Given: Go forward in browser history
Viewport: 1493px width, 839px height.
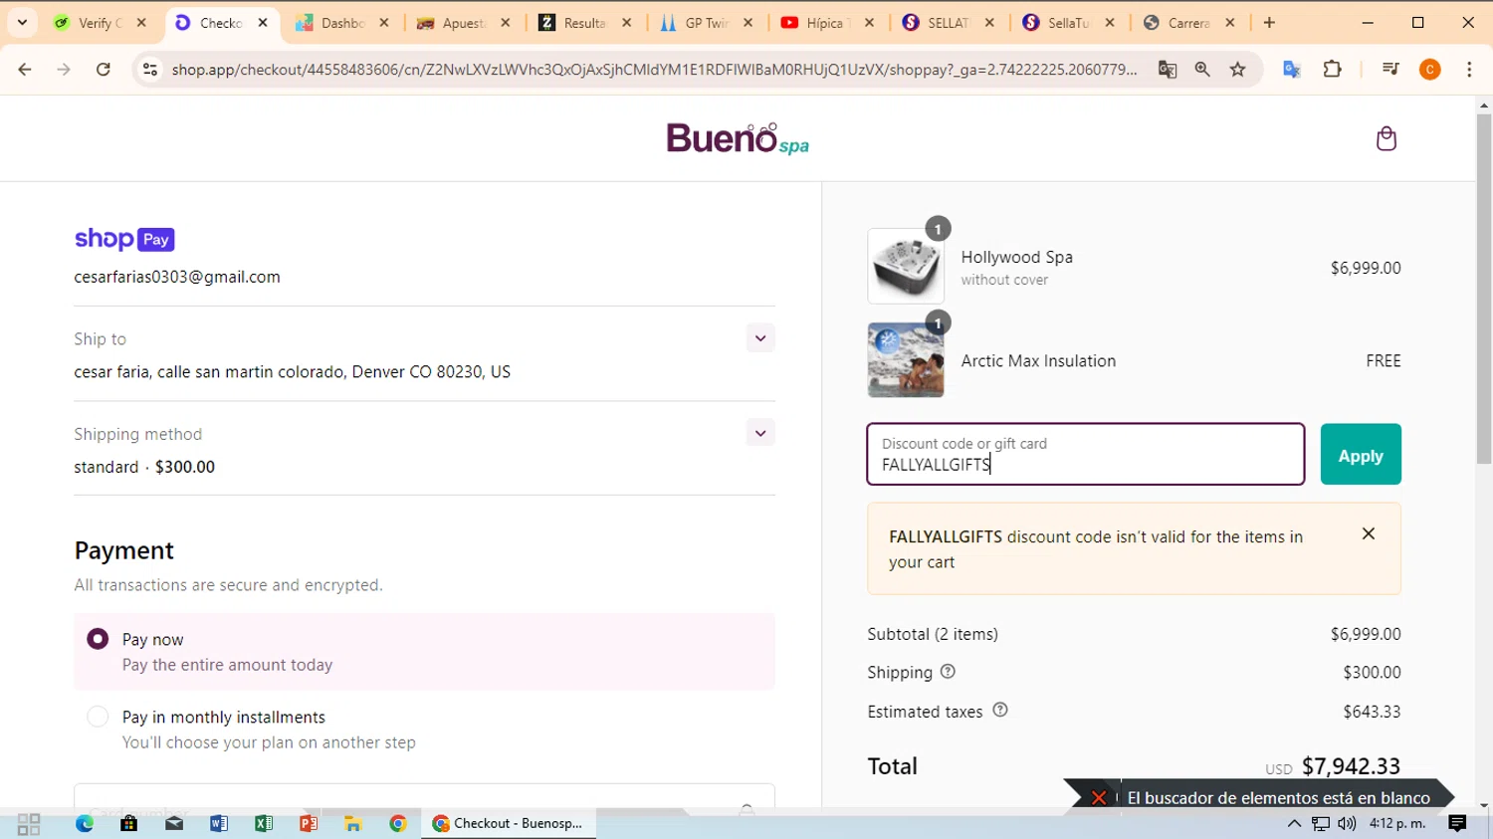Looking at the screenshot, I should 64,69.
